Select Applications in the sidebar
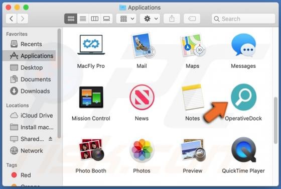The height and width of the screenshot is (189, 281). [29, 56]
